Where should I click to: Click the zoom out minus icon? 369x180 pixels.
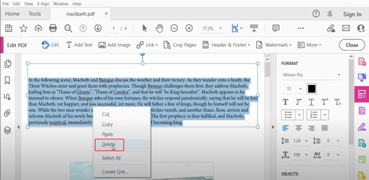pyautogui.click(x=174, y=28)
